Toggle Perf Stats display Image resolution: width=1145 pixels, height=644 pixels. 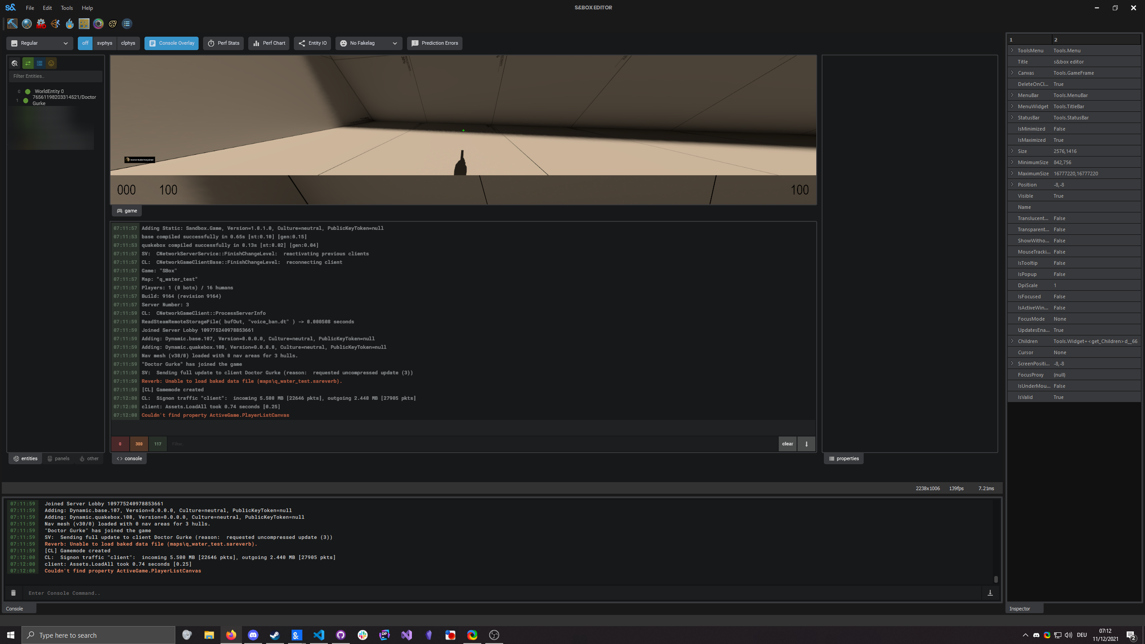223,43
